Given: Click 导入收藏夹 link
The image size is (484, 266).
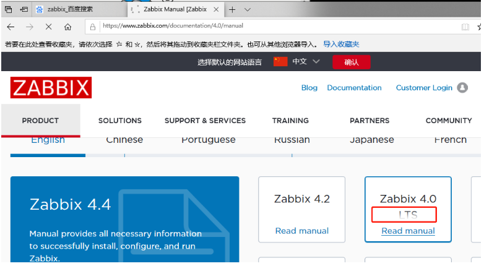Looking at the screenshot, I should [x=341, y=44].
